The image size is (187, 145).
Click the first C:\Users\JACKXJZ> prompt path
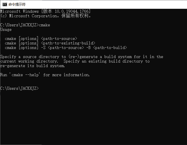[19, 25]
